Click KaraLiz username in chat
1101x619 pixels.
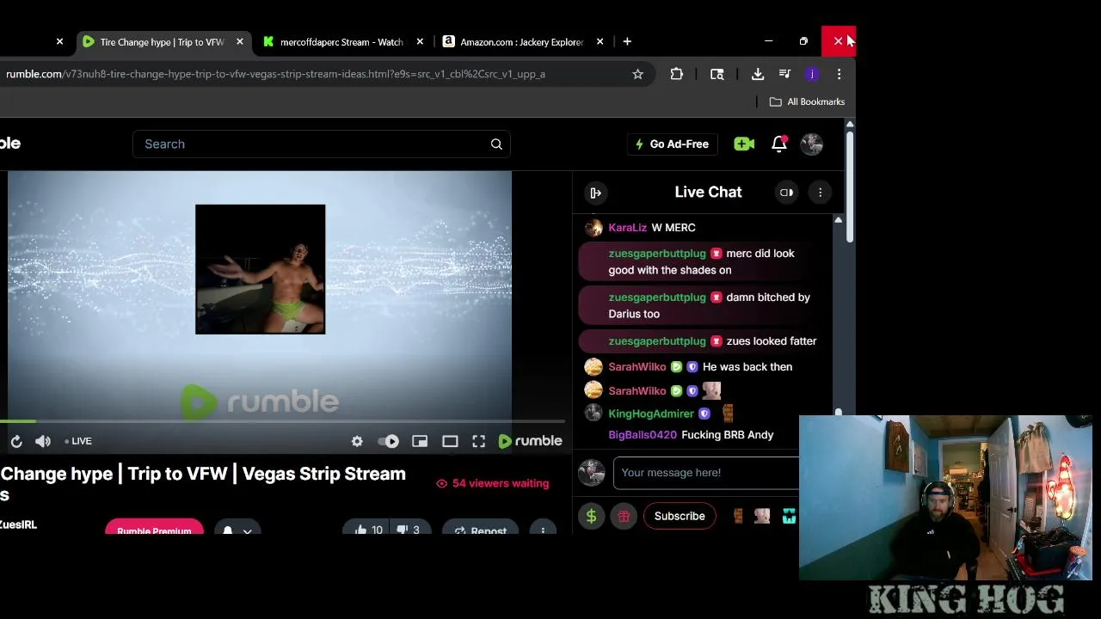[627, 228]
